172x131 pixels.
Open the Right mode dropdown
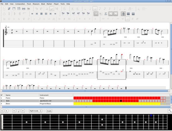[x=35, y=111]
